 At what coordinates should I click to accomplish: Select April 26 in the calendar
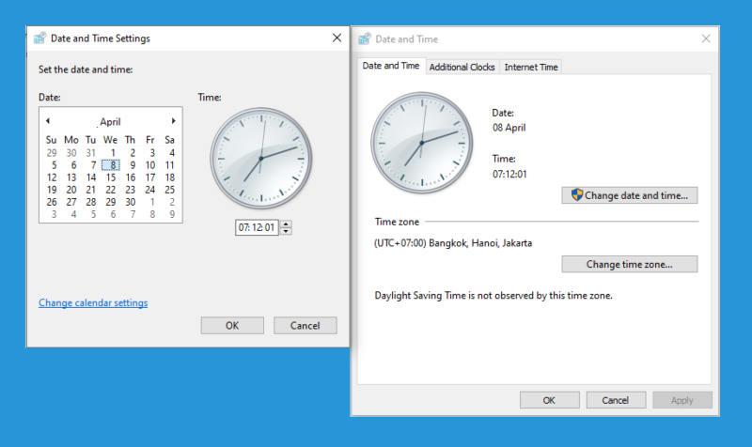pos(52,202)
